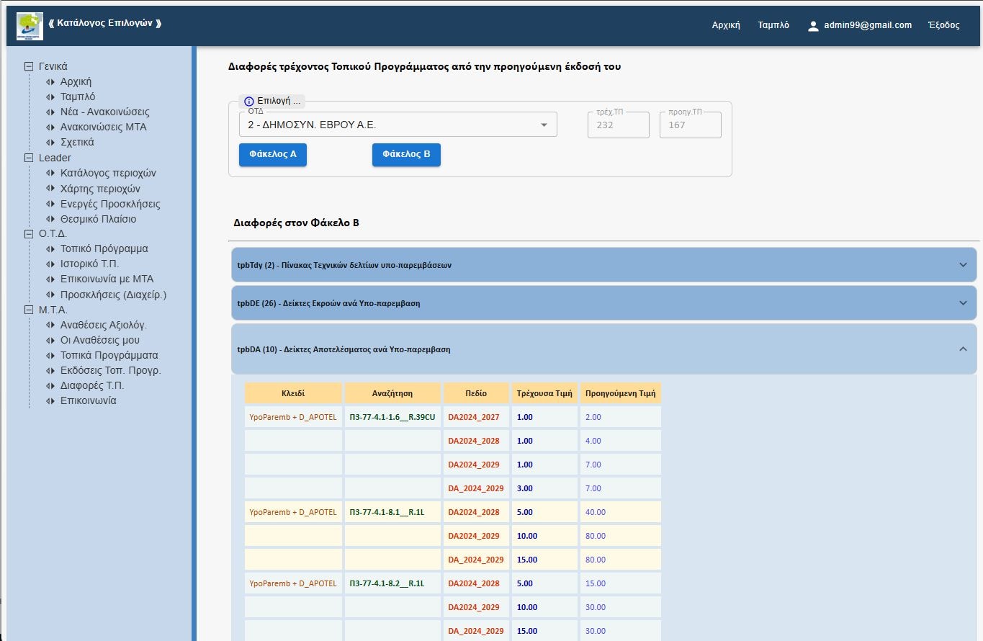
Task: Click the arrow icon beside Τοπικό Πρόγραμμα
Action: click(x=50, y=248)
